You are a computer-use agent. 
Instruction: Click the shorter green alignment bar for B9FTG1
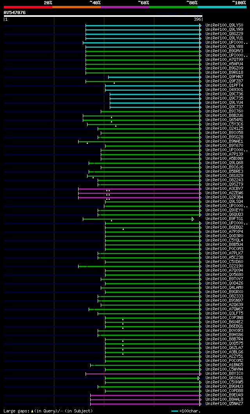tap(137, 219)
